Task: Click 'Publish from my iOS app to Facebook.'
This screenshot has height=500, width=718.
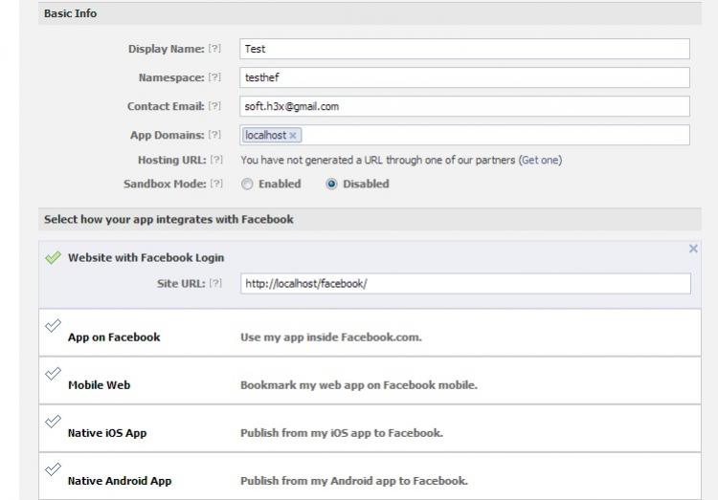Action: tap(342, 433)
